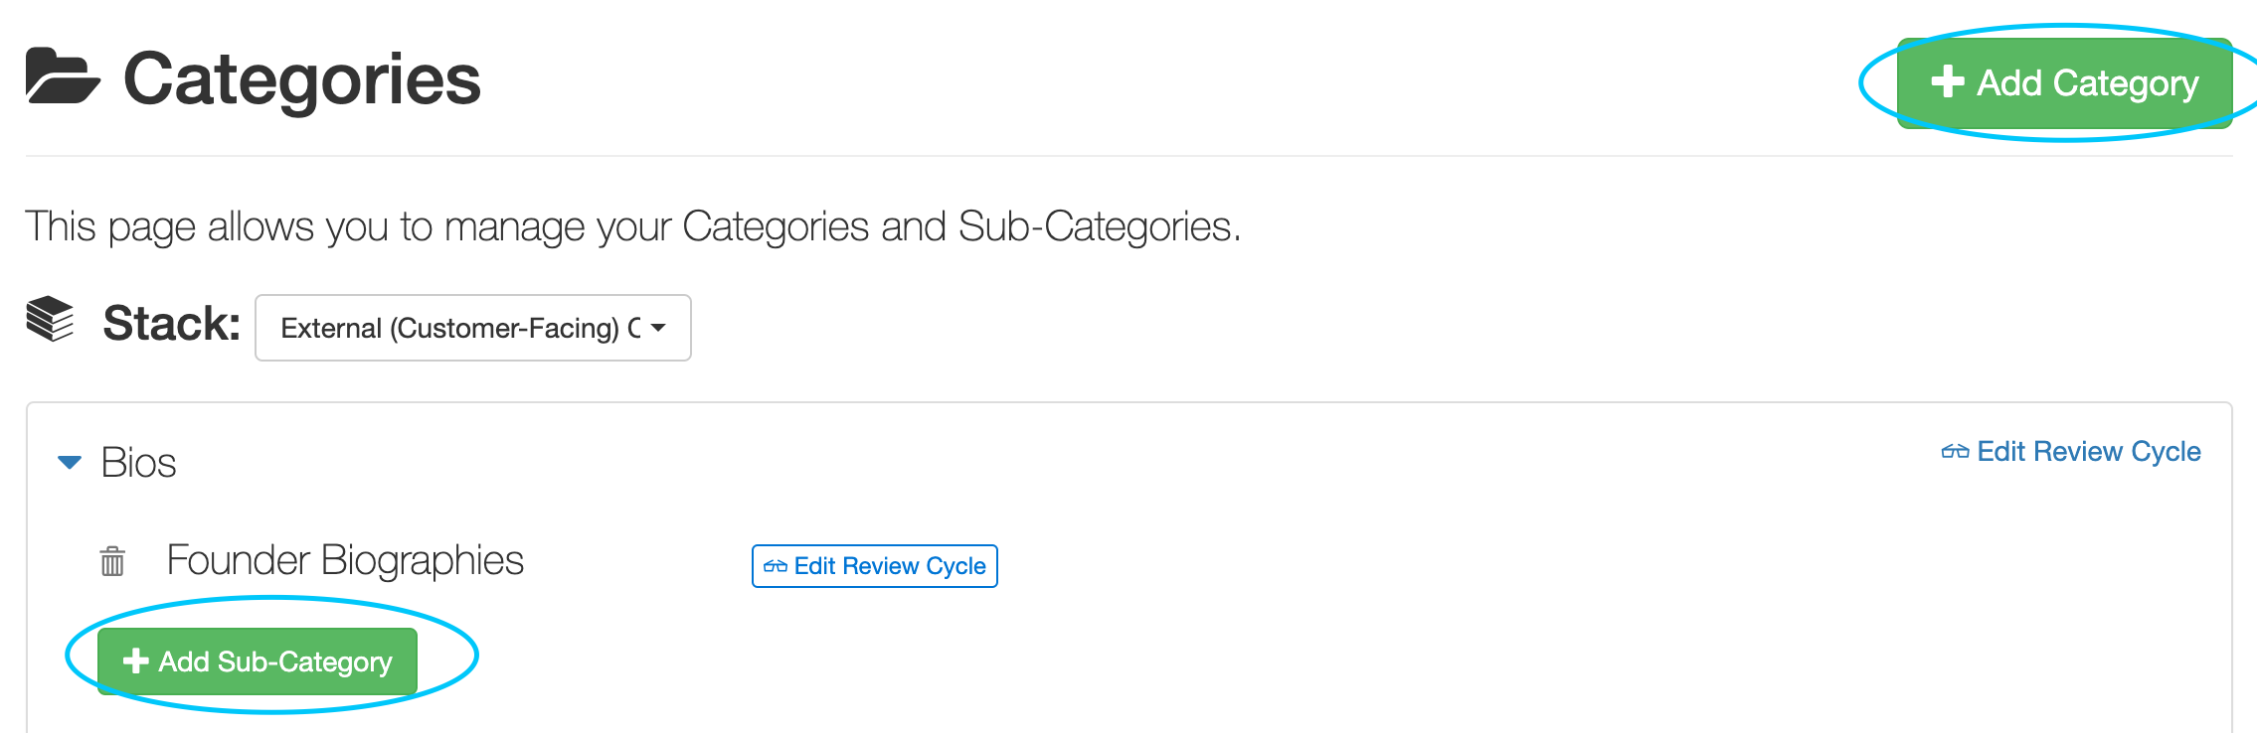This screenshot has height=733, width=2257.
Task: Click the page description text about Sub-Categories
Action: click(x=632, y=226)
